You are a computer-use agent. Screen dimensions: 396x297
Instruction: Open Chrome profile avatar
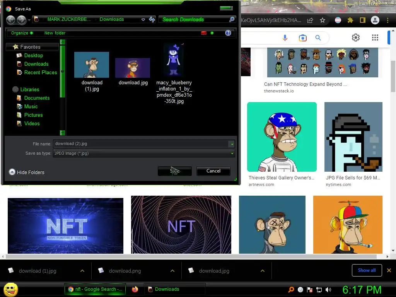pos(375,20)
